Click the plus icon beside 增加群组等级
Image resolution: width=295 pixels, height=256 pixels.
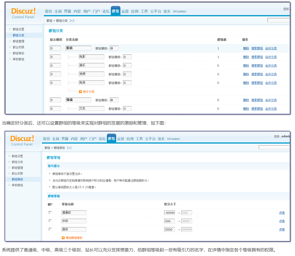(x=63, y=238)
